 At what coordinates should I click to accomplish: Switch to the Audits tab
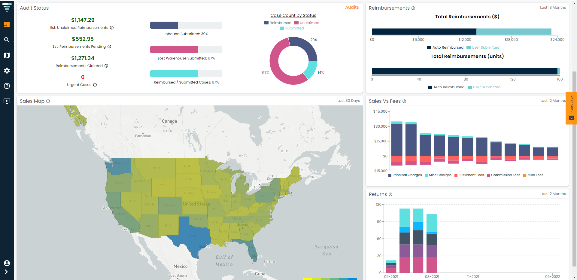[x=352, y=7]
